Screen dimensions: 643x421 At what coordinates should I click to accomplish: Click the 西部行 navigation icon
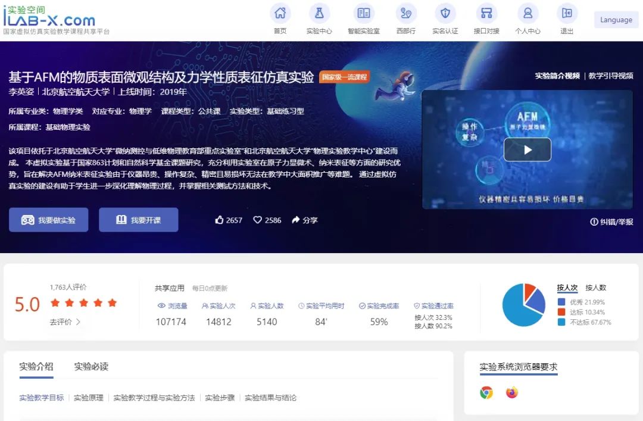[405, 13]
